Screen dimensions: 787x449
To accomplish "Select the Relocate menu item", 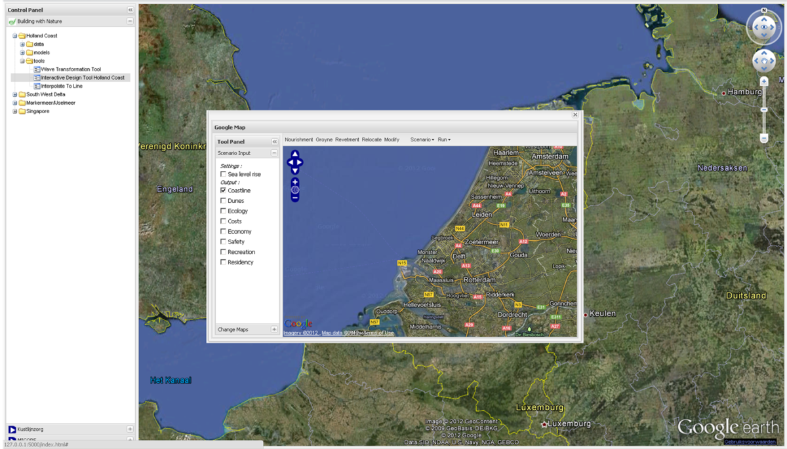I will pos(371,139).
